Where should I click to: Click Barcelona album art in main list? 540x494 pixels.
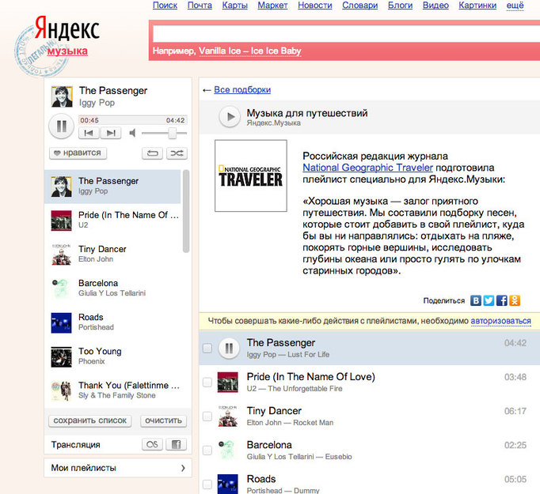(228, 451)
